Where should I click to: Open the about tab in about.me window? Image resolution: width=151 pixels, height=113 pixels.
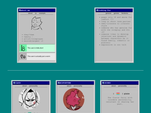pos(30,13)
